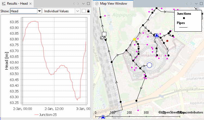Open the Head variable dropdown arrow

tap(39, 11)
